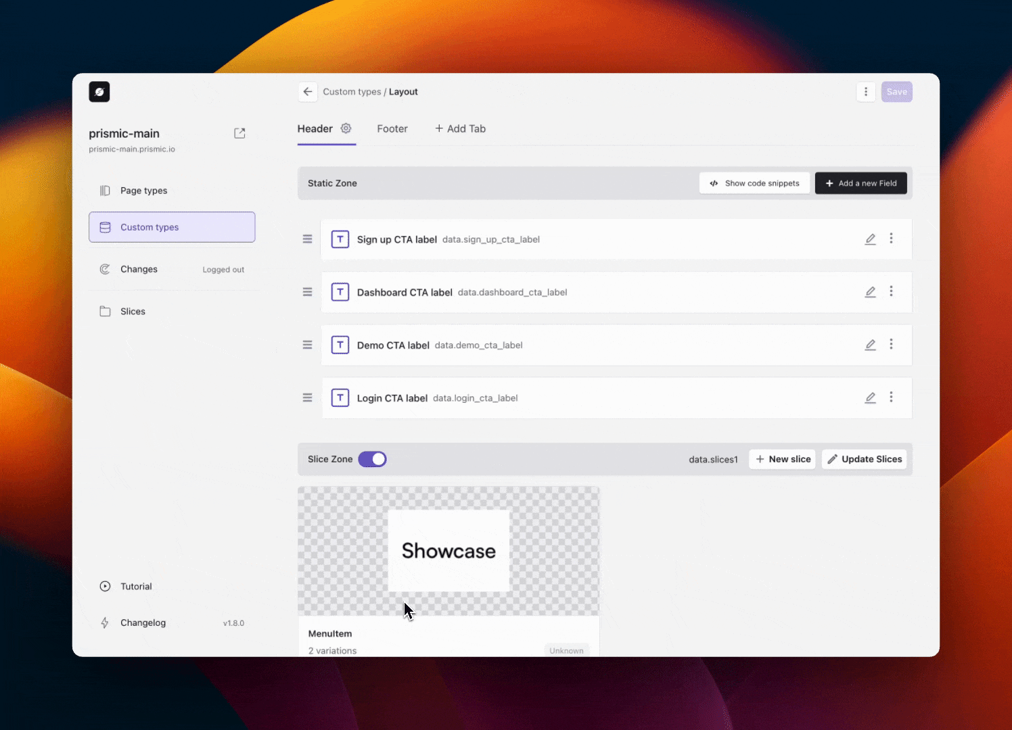Edit the Sign up CTA label field

tap(870, 239)
